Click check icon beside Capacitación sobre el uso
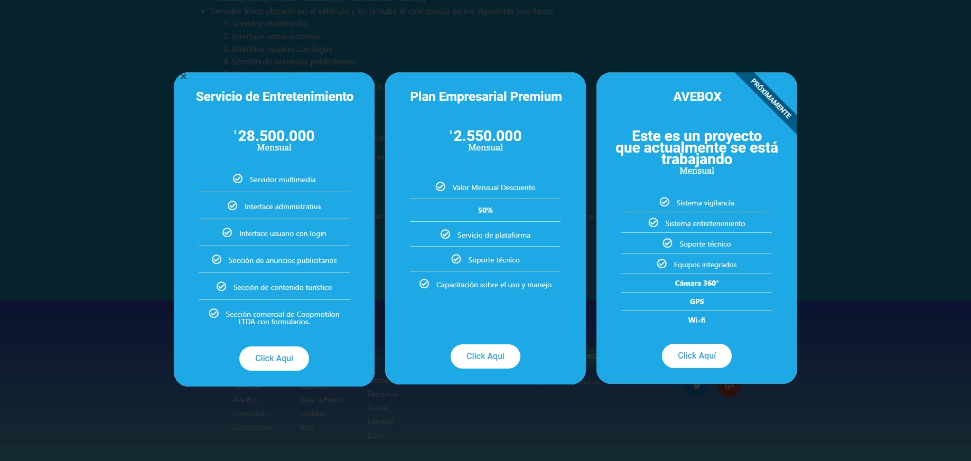 (x=424, y=284)
